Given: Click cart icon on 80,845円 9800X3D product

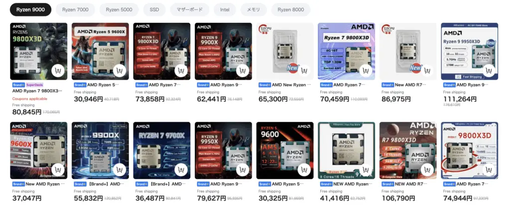Looking at the screenshot, I should coord(58,71).
